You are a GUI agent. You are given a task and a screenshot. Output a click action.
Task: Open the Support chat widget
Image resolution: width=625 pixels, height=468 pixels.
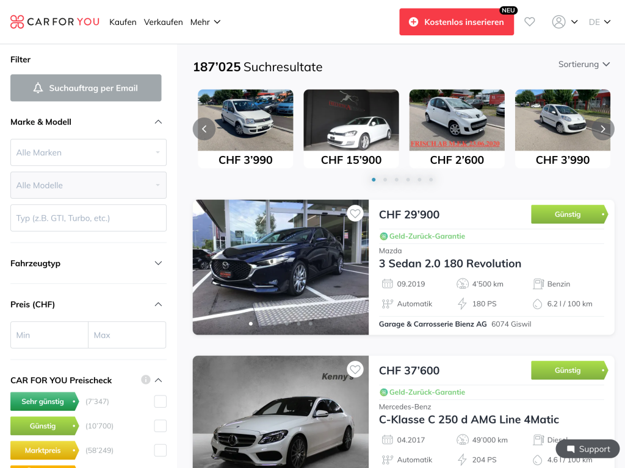[x=588, y=449]
